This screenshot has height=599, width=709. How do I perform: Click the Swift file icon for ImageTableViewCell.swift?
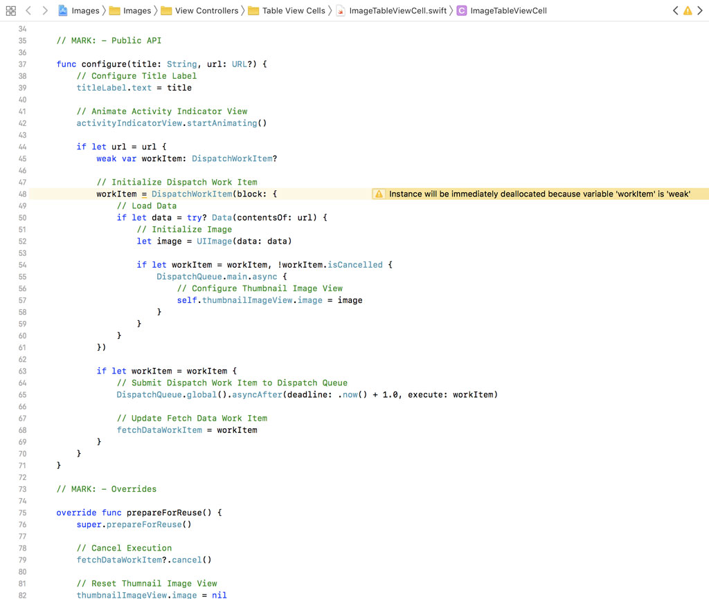pos(341,10)
